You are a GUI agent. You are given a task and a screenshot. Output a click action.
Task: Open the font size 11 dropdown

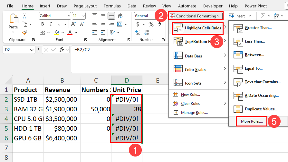coord(83,16)
